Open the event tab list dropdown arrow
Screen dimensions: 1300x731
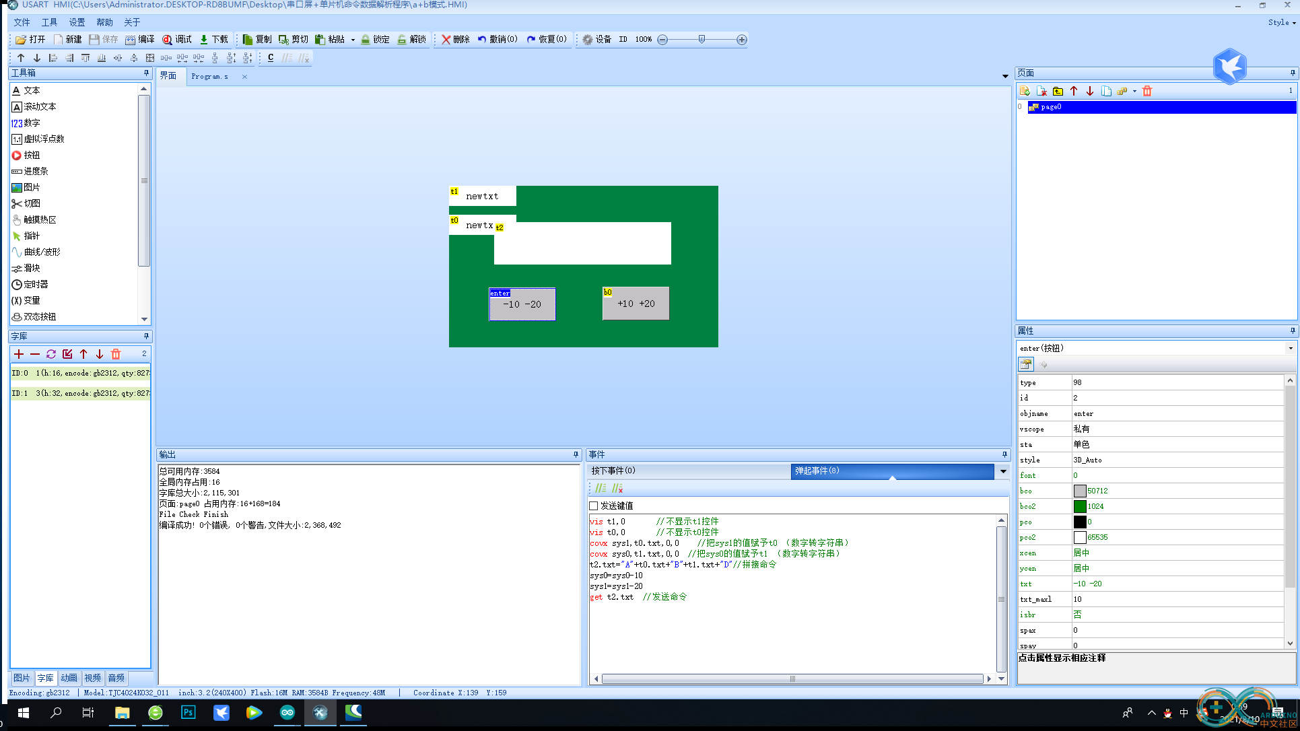point(1003,471)
